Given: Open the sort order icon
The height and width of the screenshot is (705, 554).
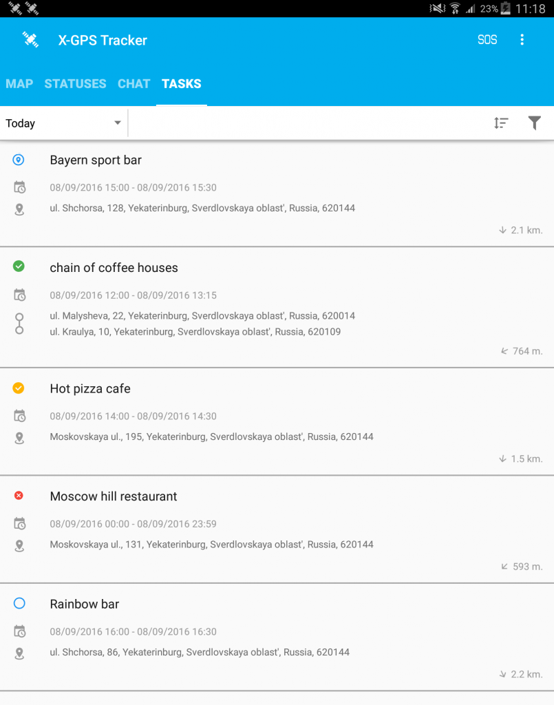Looking at the screenshot, I should click(501, 123).
